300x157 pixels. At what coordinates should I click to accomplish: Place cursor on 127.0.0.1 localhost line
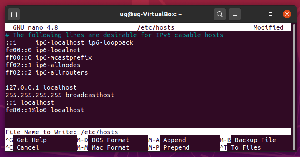click(x=41, y=87)
